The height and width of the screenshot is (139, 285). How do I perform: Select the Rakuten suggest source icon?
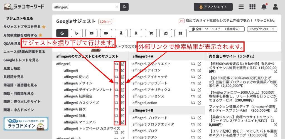tap(136, 33)
